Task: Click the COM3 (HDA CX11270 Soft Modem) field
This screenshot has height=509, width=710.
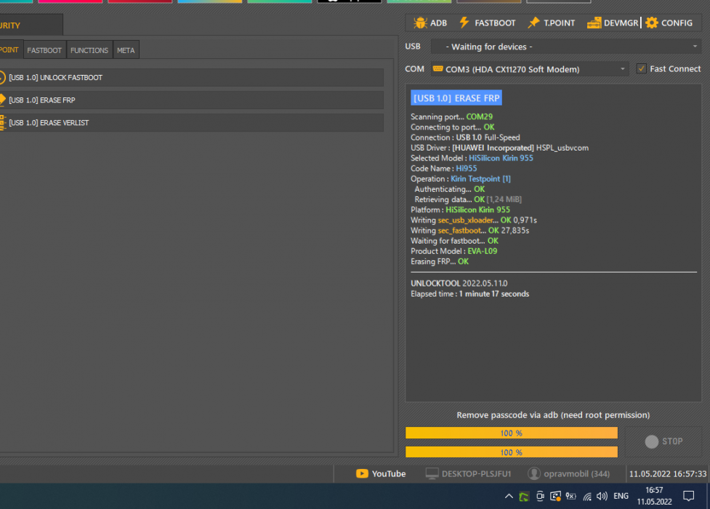Action: [529, 69]
